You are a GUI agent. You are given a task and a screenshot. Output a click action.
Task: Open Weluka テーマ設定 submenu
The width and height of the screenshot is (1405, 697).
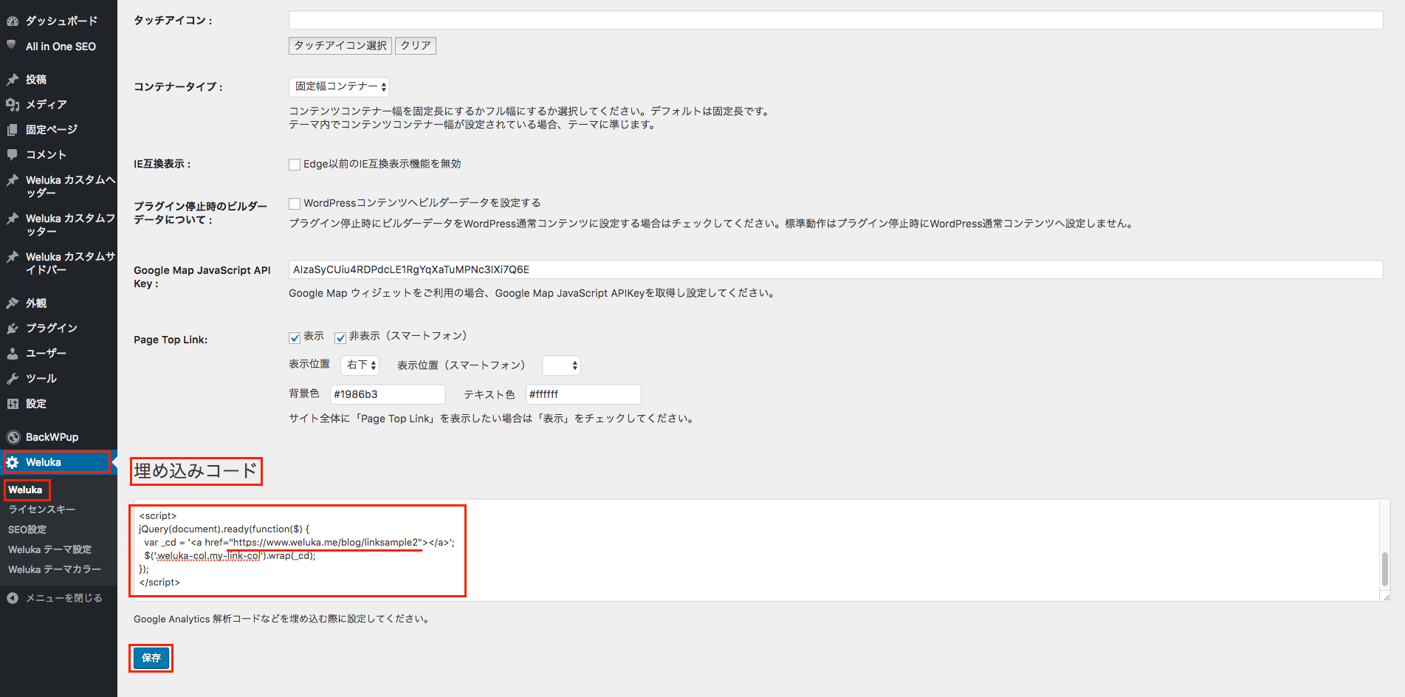(49, 549)
